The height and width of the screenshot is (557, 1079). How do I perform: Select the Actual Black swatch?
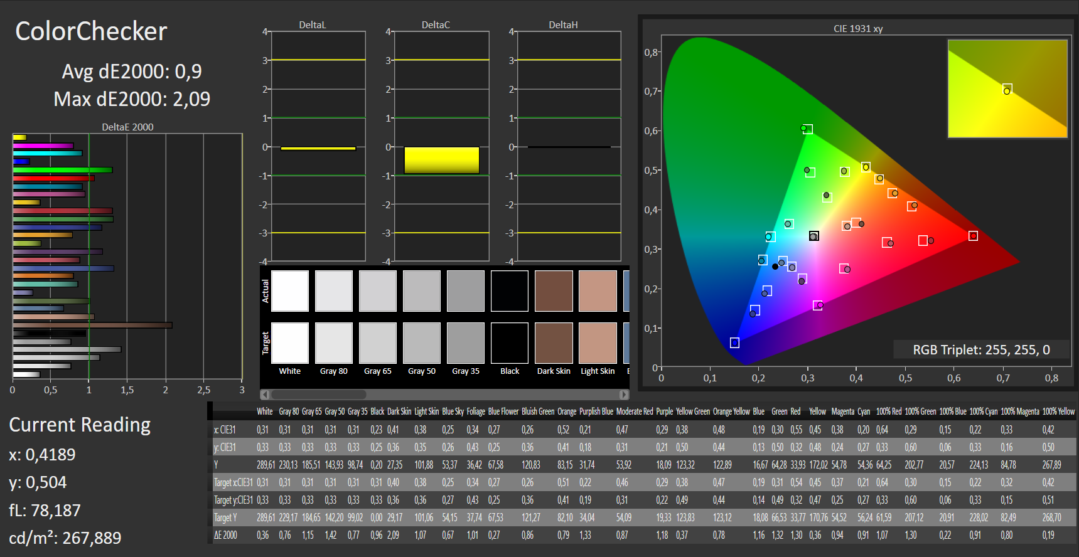click(510, 291)
